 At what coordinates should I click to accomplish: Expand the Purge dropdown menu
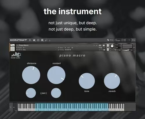point(104,48)
